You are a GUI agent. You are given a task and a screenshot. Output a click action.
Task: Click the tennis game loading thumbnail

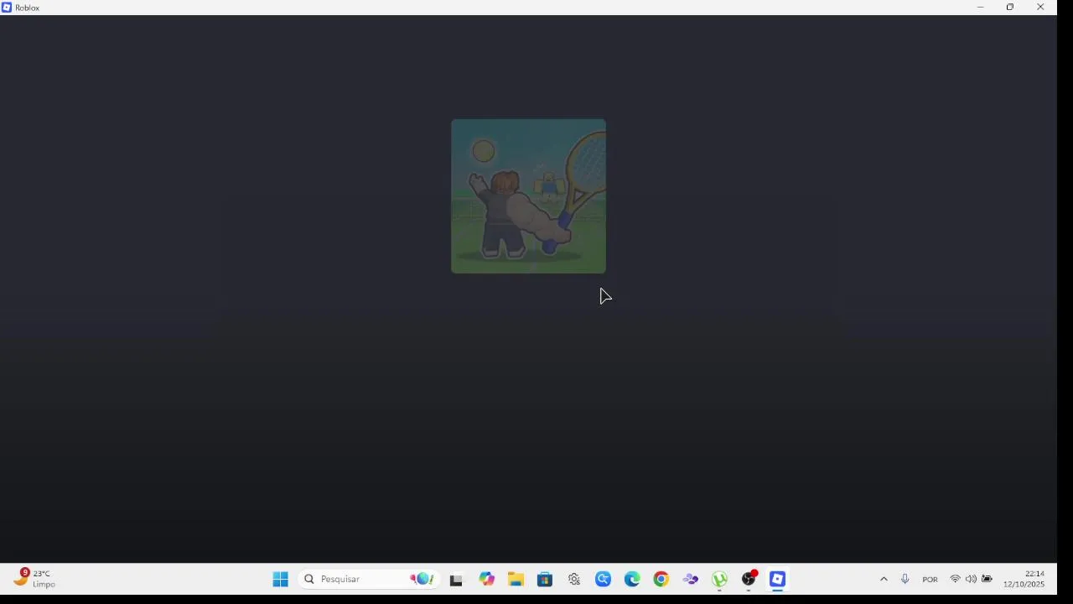tap(528, 196)
